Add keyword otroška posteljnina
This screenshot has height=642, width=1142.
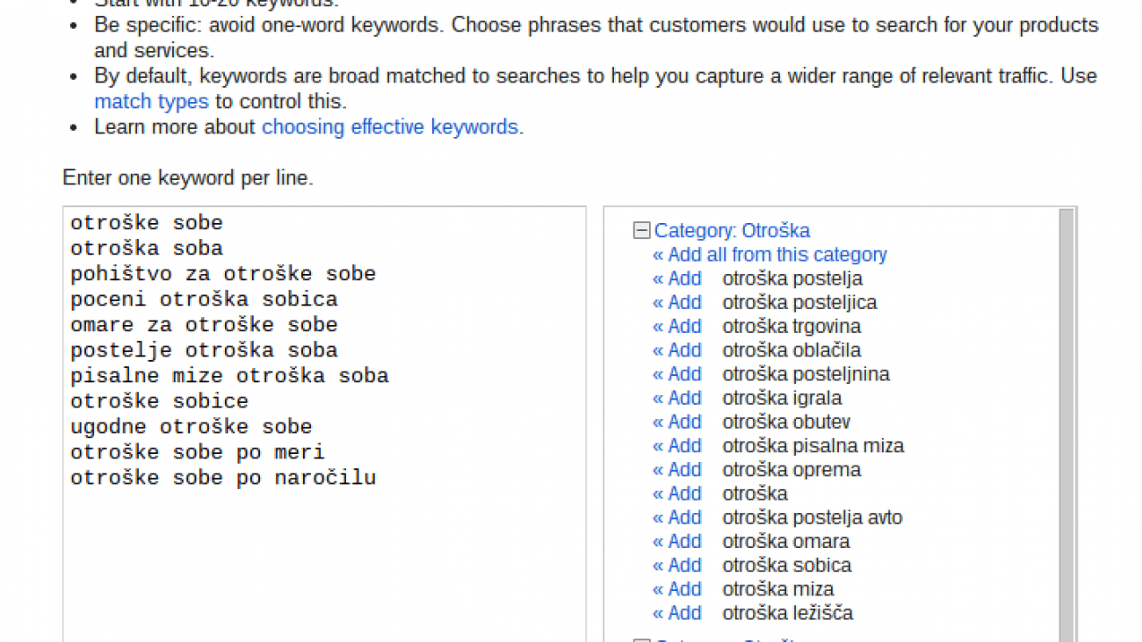pyautogui.click(x=677, y=374)
